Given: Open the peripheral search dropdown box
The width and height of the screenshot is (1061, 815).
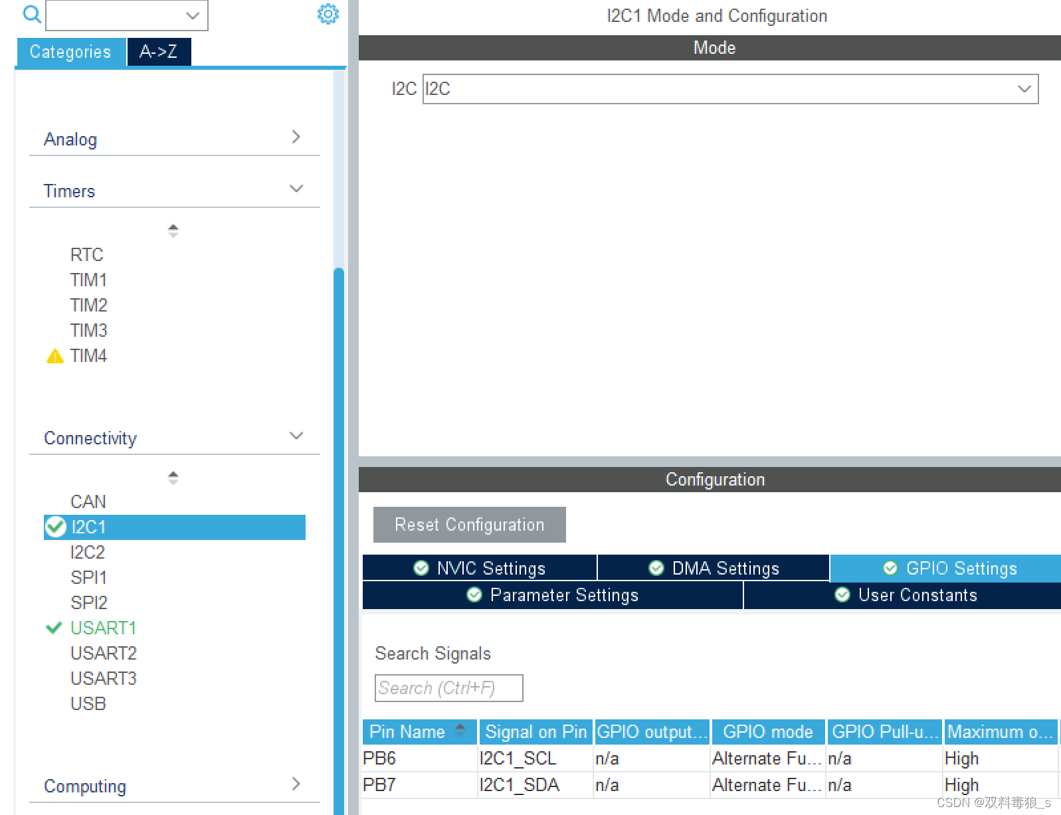Looking at the screenshot, I should [x=127, y=15].
